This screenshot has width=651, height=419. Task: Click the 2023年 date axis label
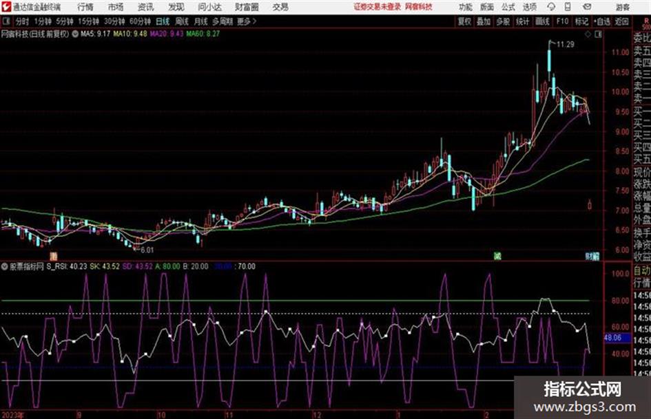pyautogui.click(x=12, y=415)
